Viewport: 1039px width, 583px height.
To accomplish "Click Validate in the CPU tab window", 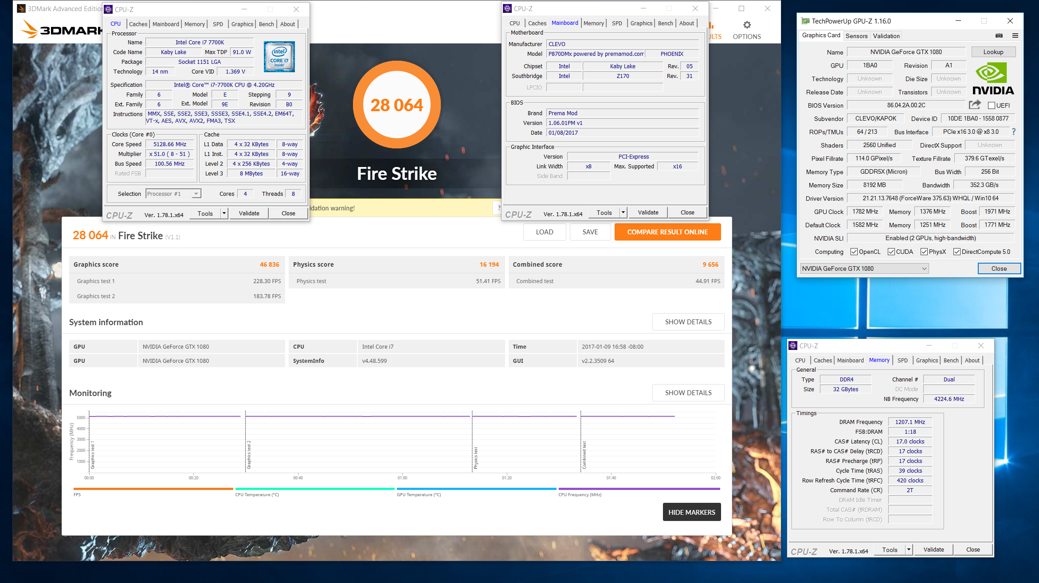I will 249,213.
